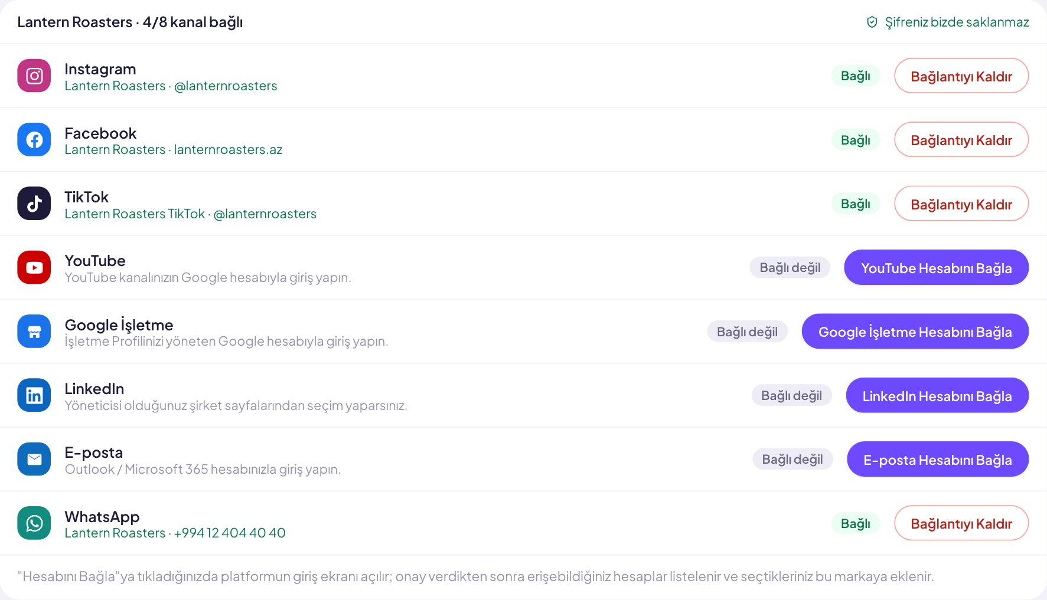The width and height of the screenshot is (1047, 600).
Task: Click the Bağlı badge in Facebook row
Action: pos(856,140)
